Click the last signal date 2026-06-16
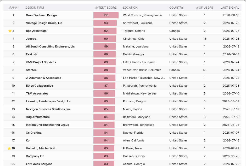The image size is (246, 166). [231, 15]
